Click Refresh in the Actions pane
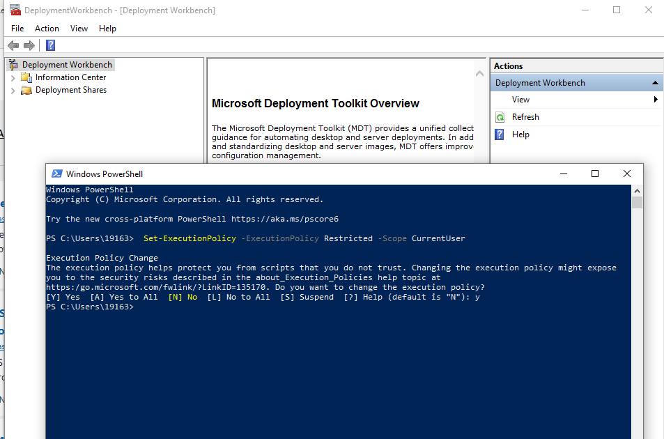 coord(525,117)
